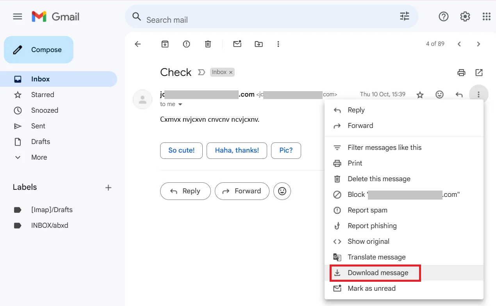Print all using the printer icon
The height and width of the screenshot is (306, 496).
pos(462,72)
